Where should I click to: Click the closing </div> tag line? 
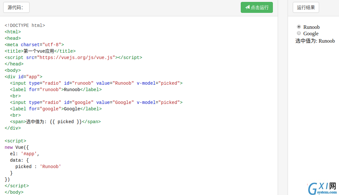[x=13, y=128]
